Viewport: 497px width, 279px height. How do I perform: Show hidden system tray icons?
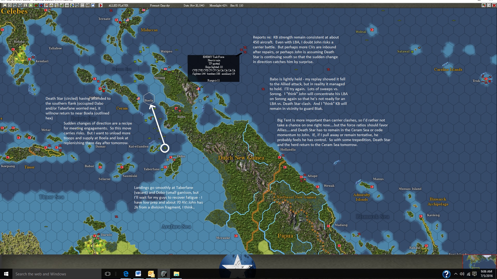(456, 274)
